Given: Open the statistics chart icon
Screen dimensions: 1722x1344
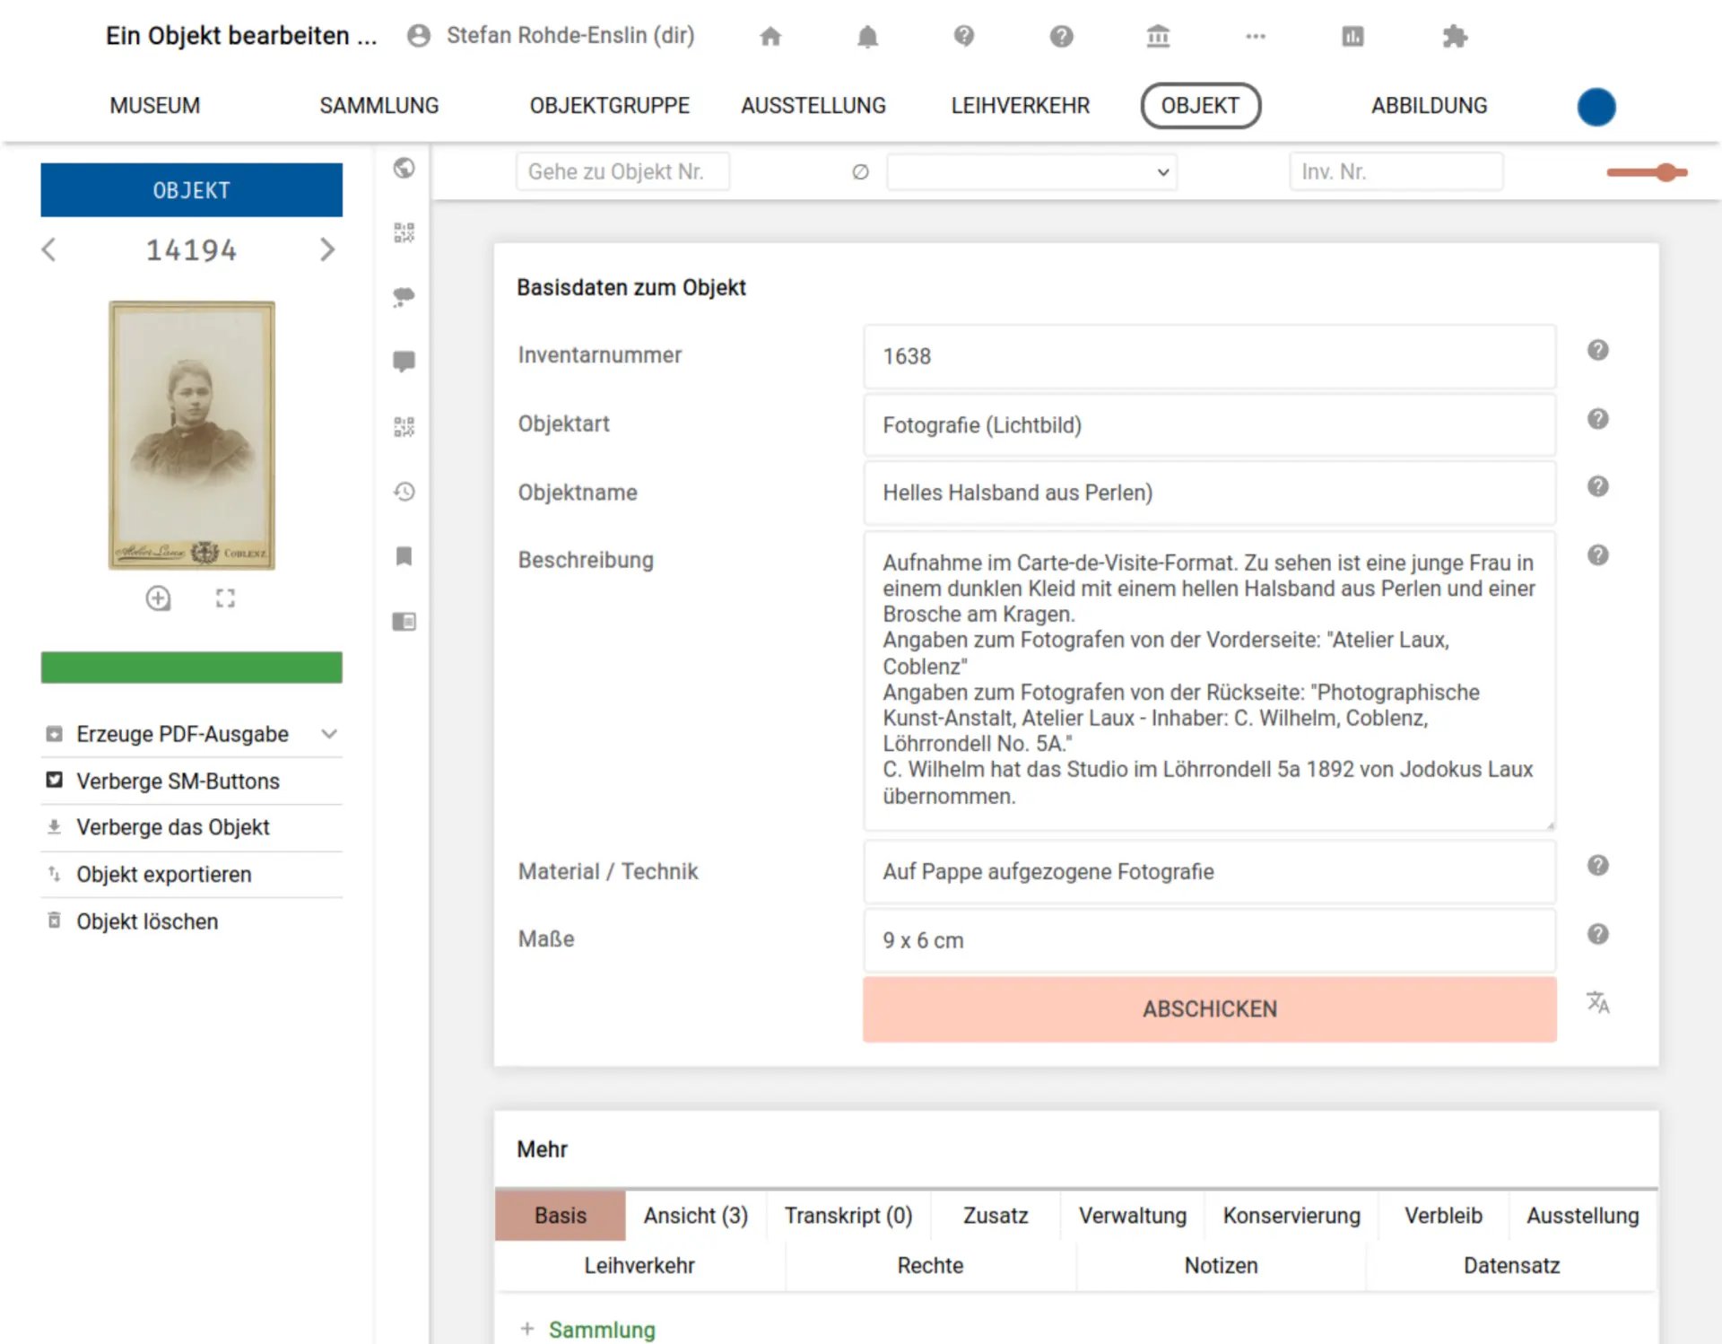Looking at the screenshot, I should [1352, 36].
